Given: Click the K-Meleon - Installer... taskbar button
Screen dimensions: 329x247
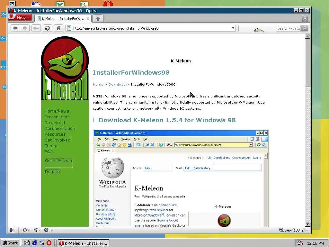Looking at the screenshot, I should click(x=84, y=243).
